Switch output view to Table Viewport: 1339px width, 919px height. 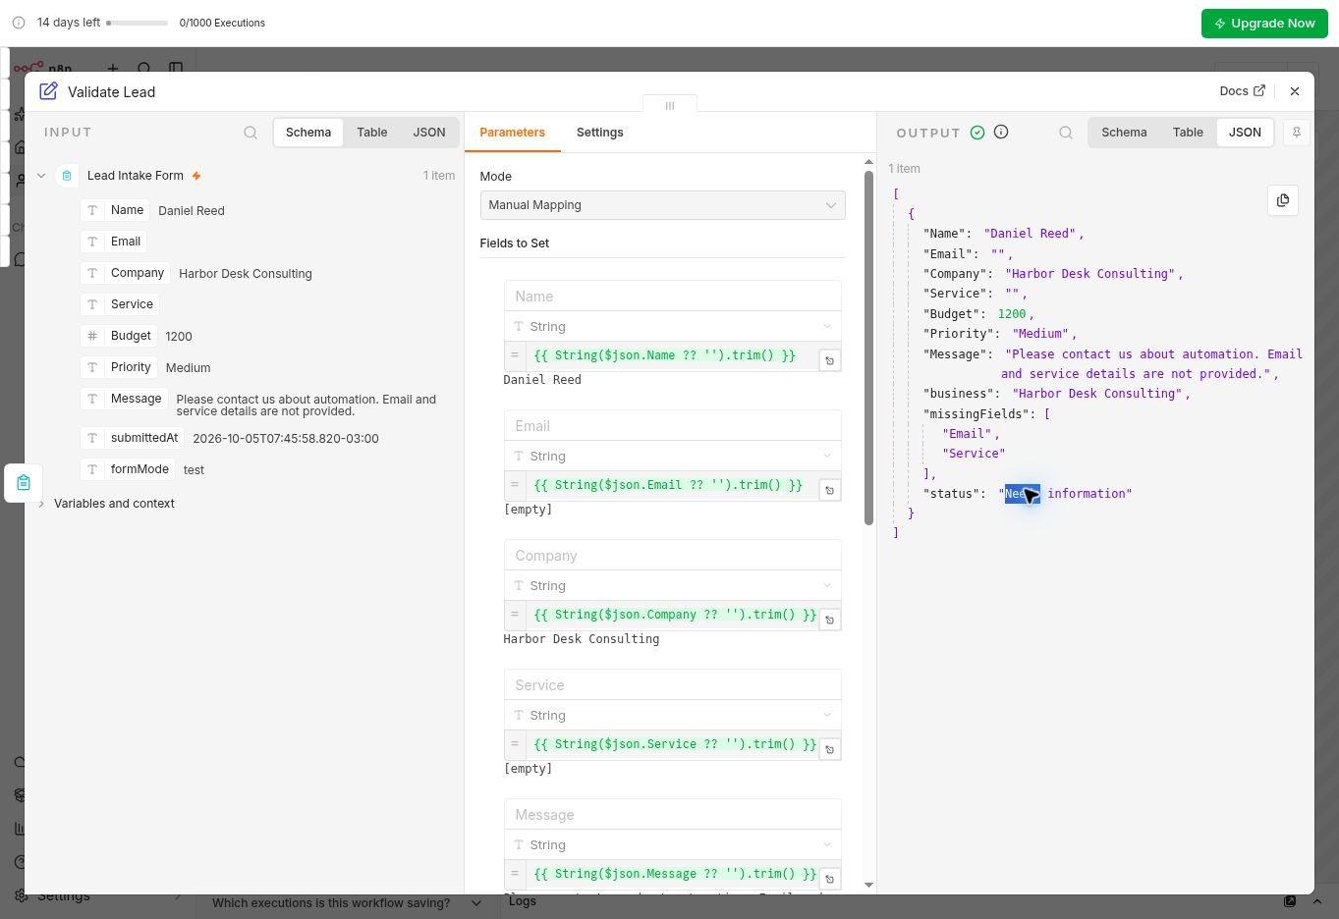(x=1188, y=133)
